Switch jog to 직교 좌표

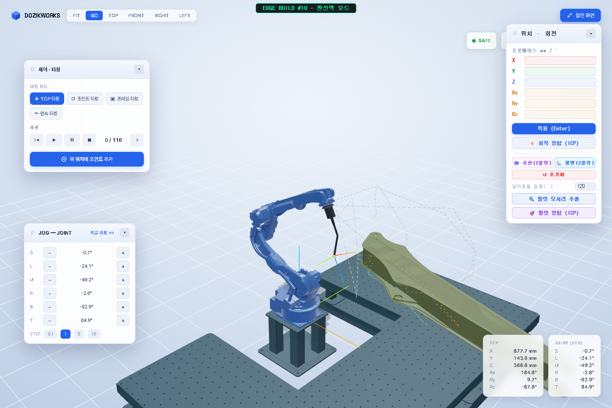click(x=102, y=233)
